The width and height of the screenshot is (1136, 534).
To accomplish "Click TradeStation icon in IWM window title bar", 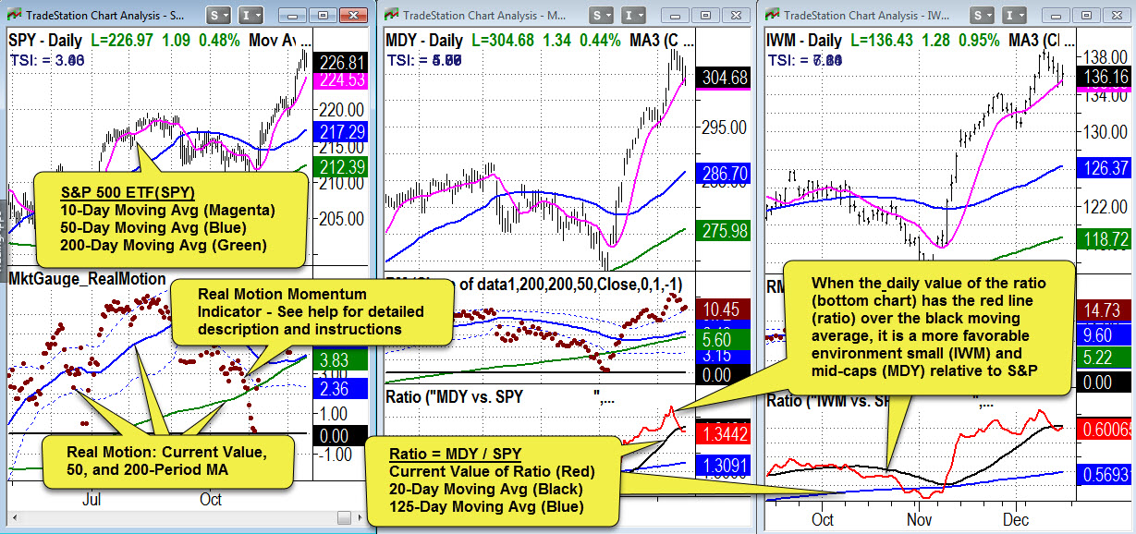I will 772,16.
